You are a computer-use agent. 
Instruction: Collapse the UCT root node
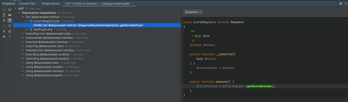coord(15,9)
